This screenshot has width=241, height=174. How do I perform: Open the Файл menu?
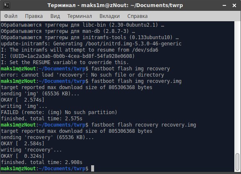point(11,16)
